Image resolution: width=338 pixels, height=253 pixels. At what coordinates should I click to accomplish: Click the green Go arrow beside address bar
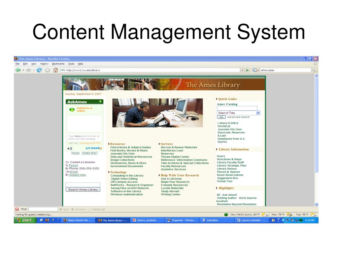248,70
